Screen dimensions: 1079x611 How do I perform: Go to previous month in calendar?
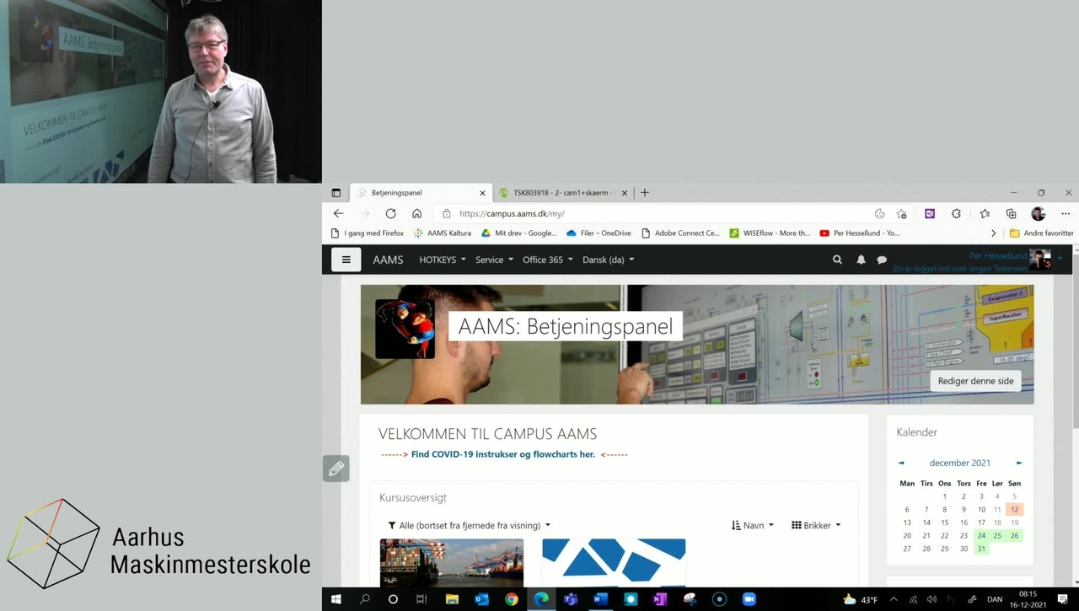pos(901,463)
